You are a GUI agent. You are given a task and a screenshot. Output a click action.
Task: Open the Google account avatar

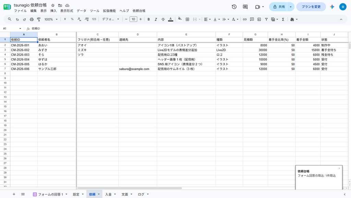click(343, 7)
